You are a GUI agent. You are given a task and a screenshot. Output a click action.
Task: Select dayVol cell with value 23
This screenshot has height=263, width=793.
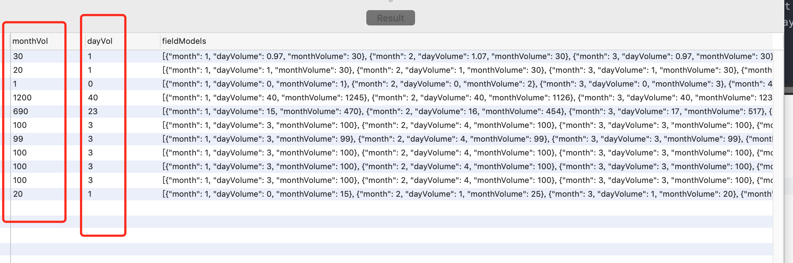coord(123,111)
